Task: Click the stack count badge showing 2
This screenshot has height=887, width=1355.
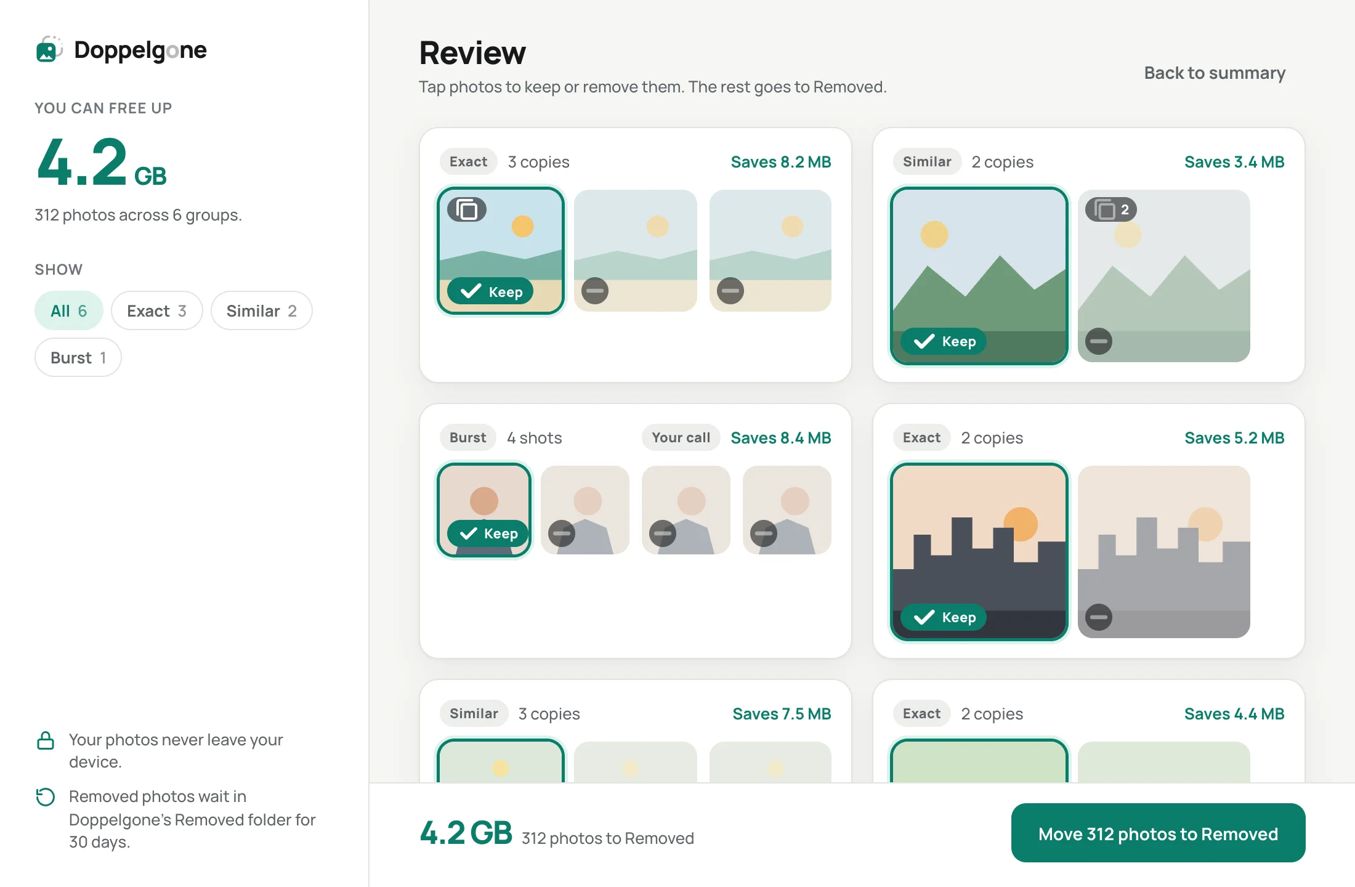Action: (x=1111, y=210)
